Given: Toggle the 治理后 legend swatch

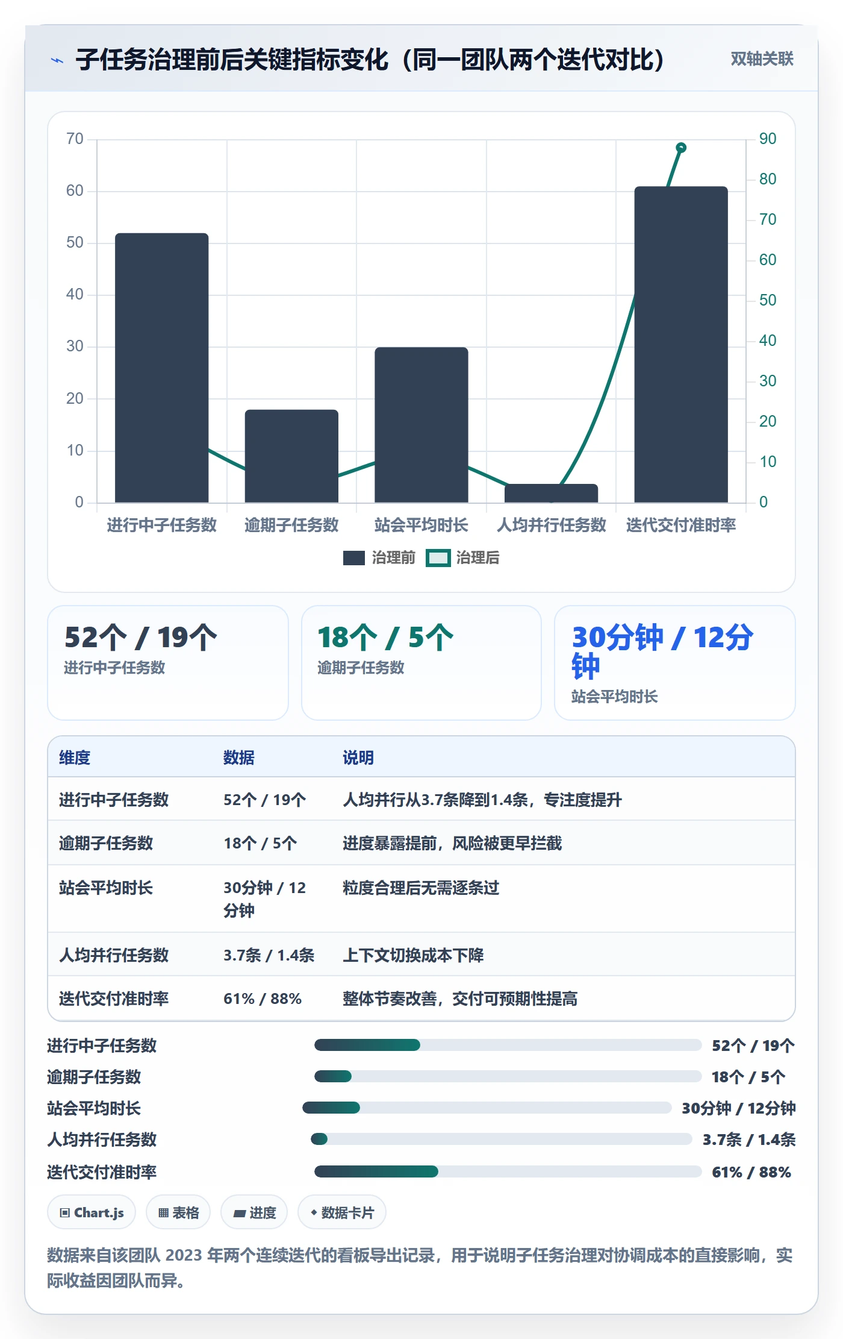Looking at the screenshot, I should tap(438, 558).
